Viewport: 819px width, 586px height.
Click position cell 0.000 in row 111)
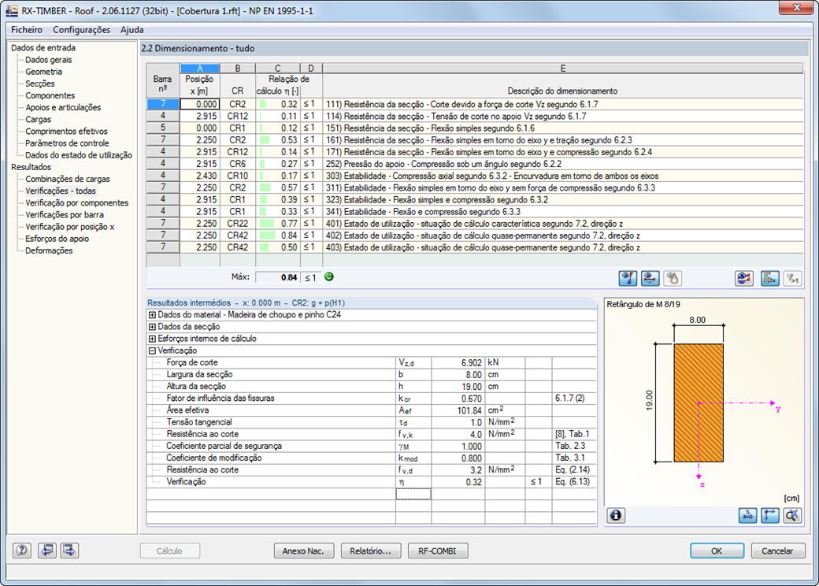[x=200, y=104]
